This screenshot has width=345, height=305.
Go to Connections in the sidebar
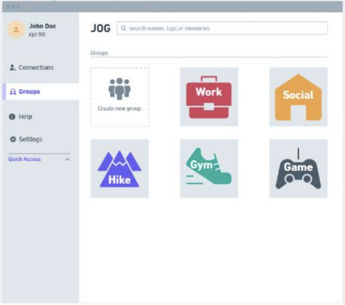tap(36, 68)
